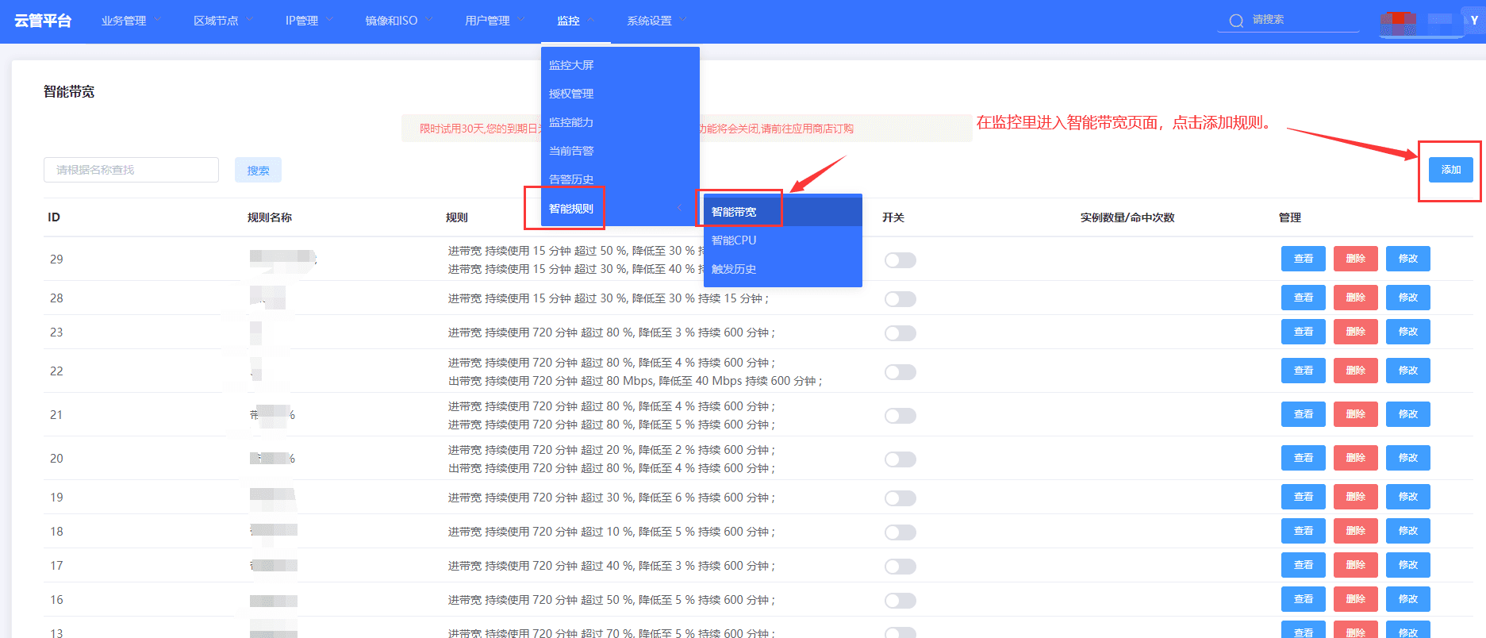Click 删除 for rule ID 29
Image resolution: width=1486 pixels, height=638 pixels.
coord(1356,259)
